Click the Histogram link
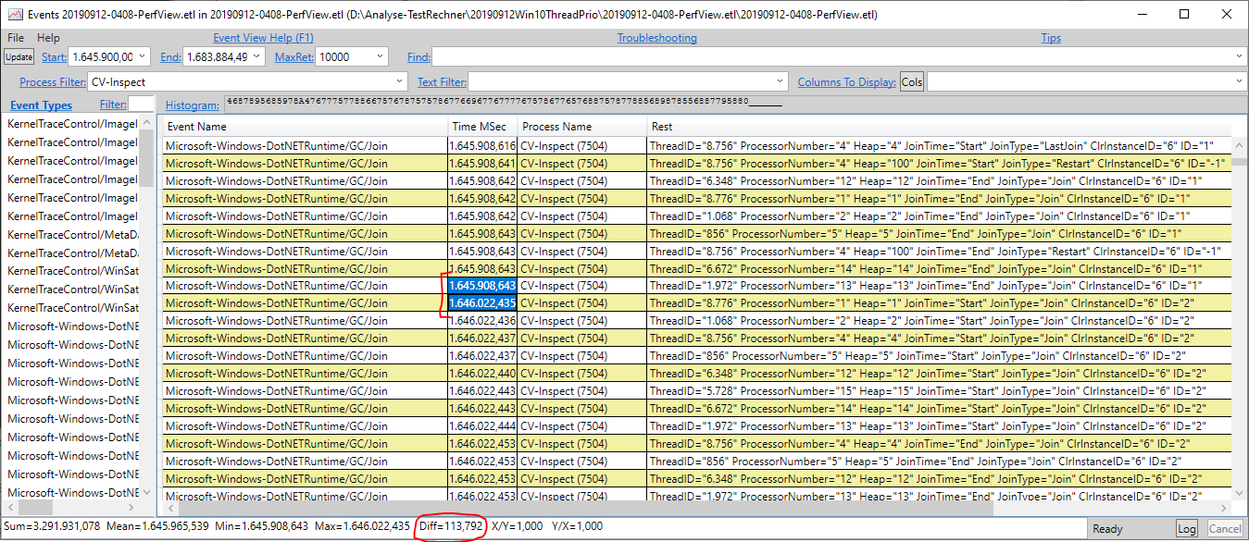Screen dimensions: 1249x542 coord(192,105)
